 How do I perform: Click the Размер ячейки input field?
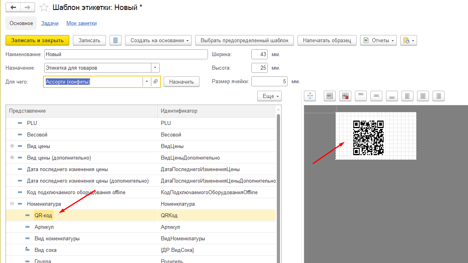click(x=269, y=82)
